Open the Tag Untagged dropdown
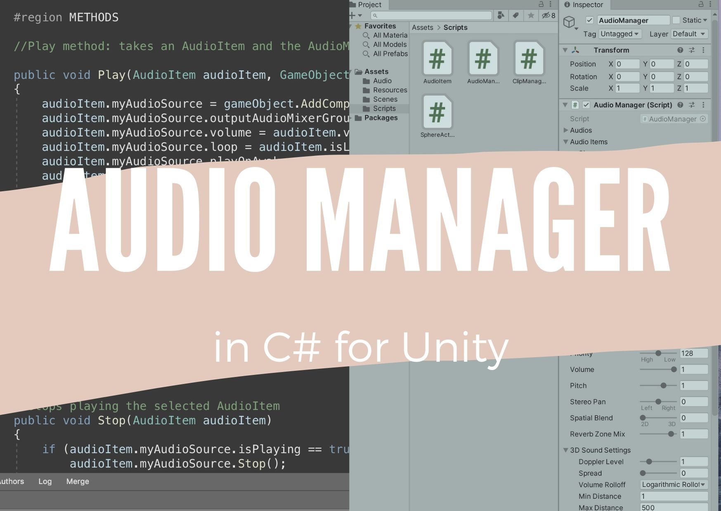Viewport: 721px width, 511px height. point(619,34)
